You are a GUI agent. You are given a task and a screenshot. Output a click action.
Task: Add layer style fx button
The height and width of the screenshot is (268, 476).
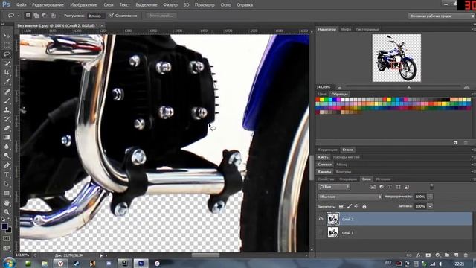[419, 255]
